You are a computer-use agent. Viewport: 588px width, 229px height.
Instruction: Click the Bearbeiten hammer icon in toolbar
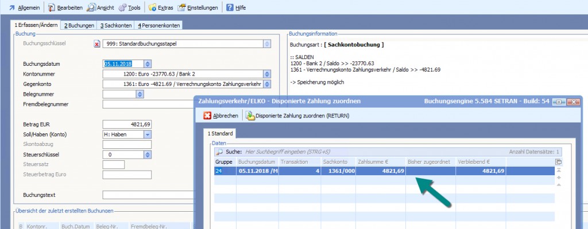point(52,8)
